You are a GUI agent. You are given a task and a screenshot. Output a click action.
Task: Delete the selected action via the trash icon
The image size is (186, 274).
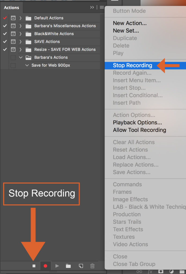[x=92, y=266]
